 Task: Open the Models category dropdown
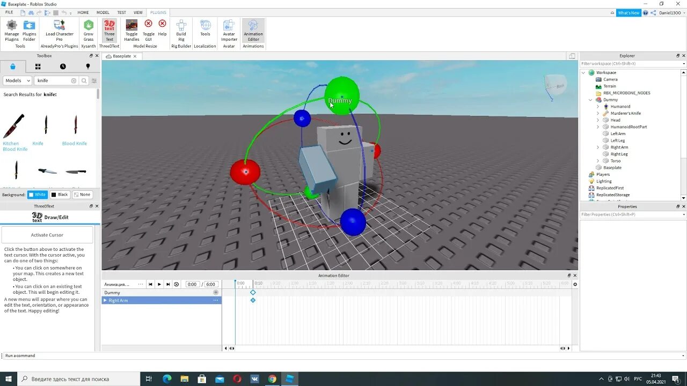pyautogui.click(x=17, y=80)
